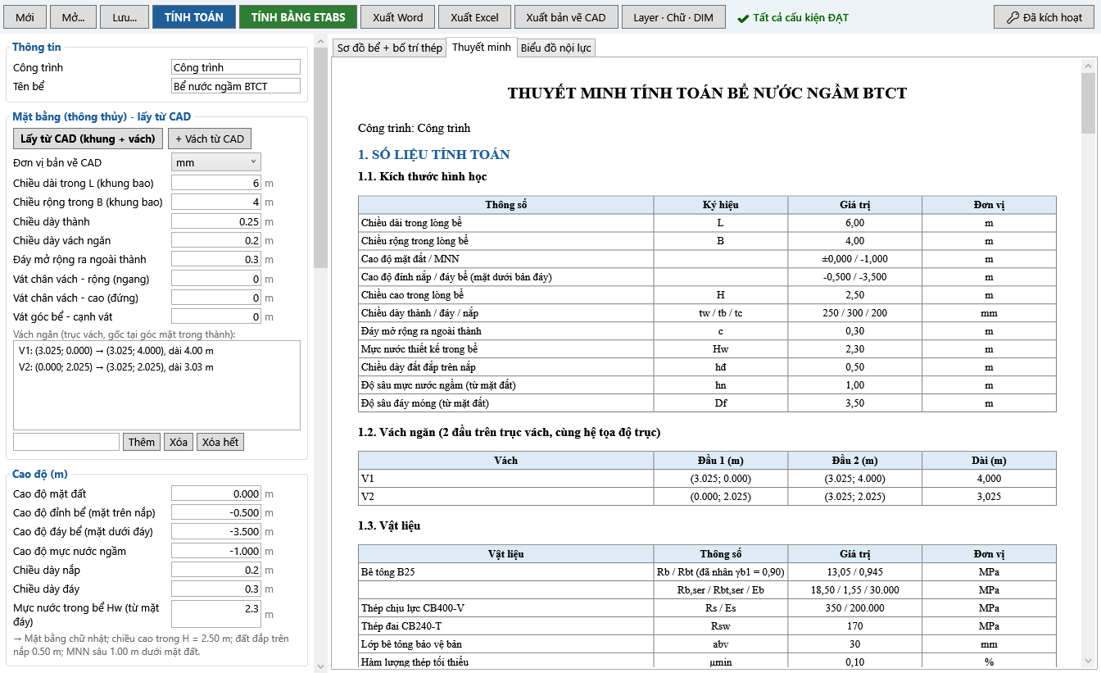Open the CAD drawing unit dropdown
The width and height of the screenshot is (1101, 673).
[216, 162]
